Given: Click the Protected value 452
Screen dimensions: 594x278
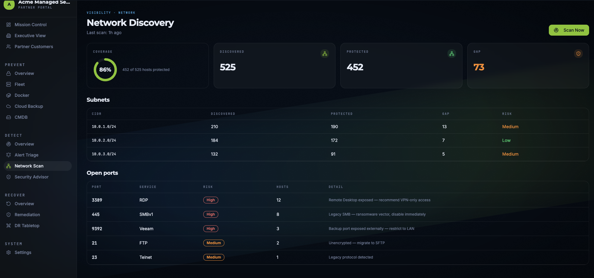Looking at the screenshot, I should tap(355, 67).
